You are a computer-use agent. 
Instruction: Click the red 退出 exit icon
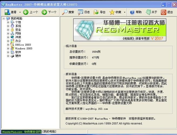[x=163, y=12]
